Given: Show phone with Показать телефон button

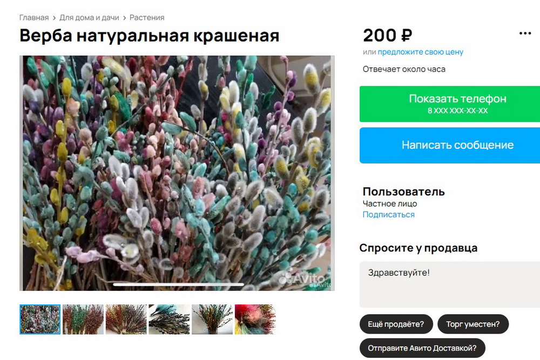Looking at the screenshot, I should click(450, 104).
